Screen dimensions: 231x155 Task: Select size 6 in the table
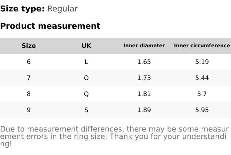coord(29,62)
